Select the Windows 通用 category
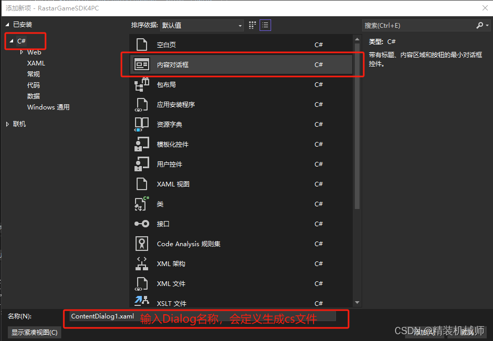This screenshot has height=341, width=493. coord(49,107)
